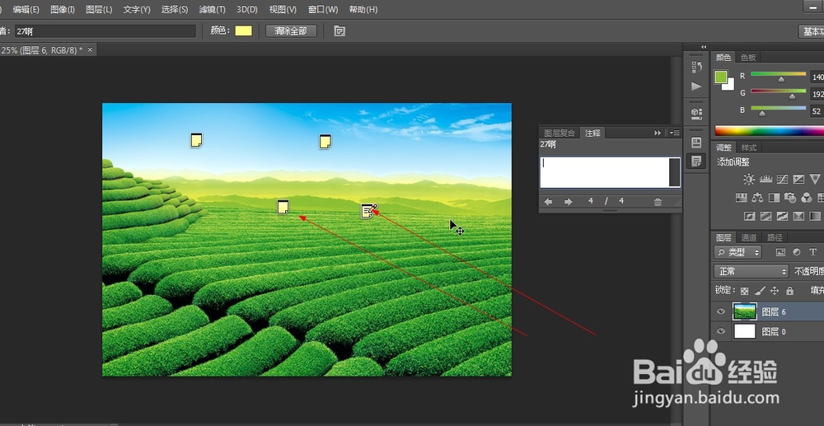The height and width of the screenshot is (426, 824).
Task: Open the 窗口(W) menu
Action: coord(323,9)
